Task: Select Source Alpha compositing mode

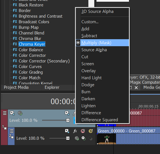Action: tap(102, 50)
